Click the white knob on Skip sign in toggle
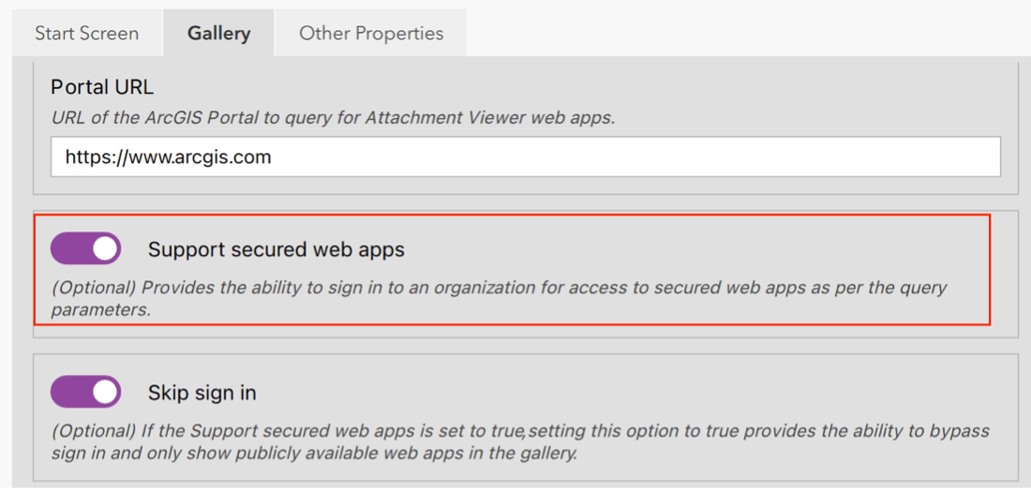1031x492 pixels. pos(105,393)
